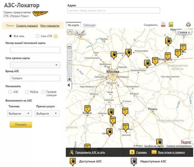Click the fuel pump marker left of Александров
This screenshot has width=194, height=167.
tap(128, 53)
